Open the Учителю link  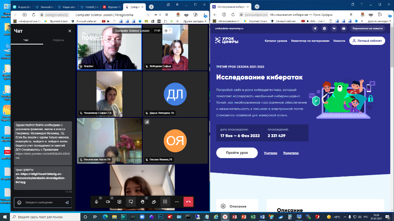click(270, 153)
